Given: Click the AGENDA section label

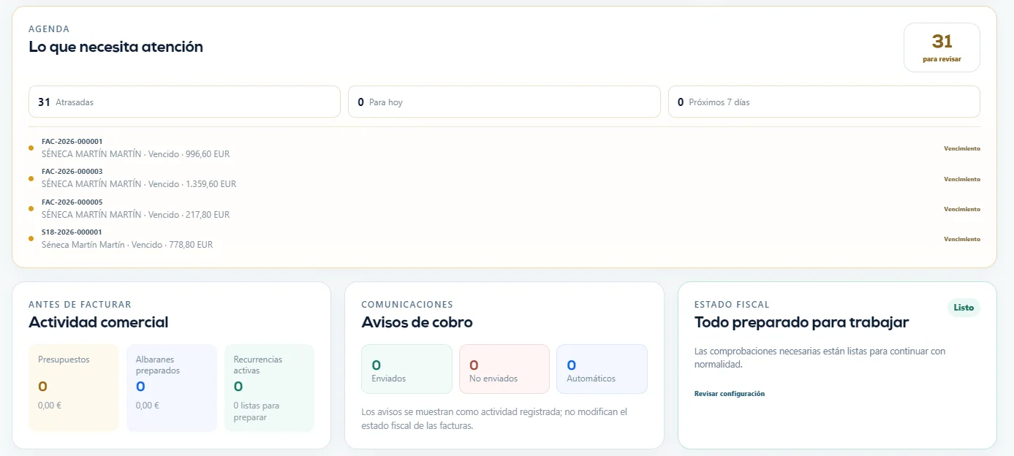Looking at the screenshot, I should pos(49,29).
